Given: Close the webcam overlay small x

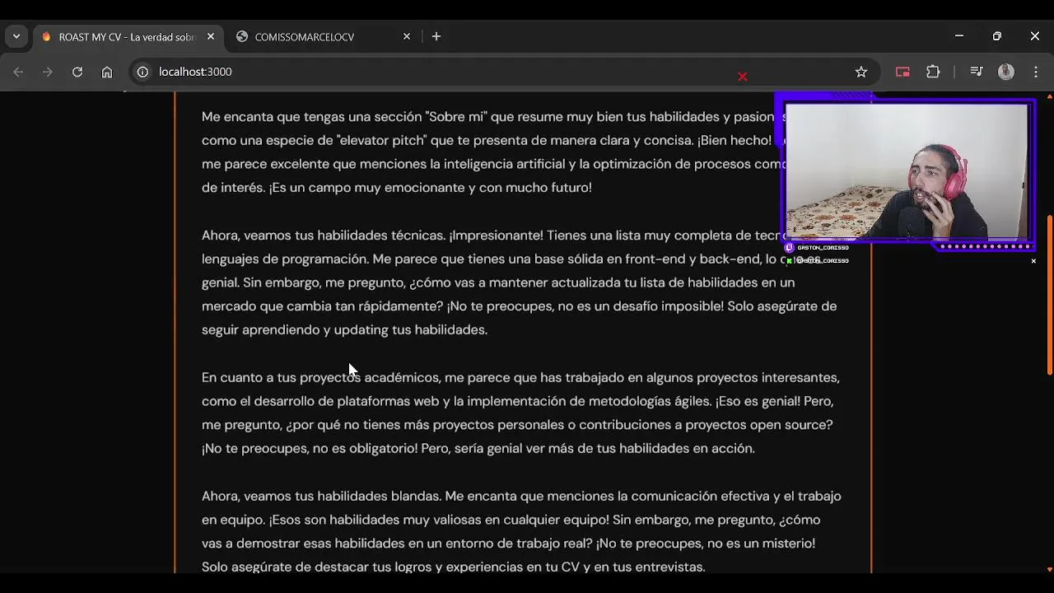Looking at the screenshot, I should pos(1033,261).
